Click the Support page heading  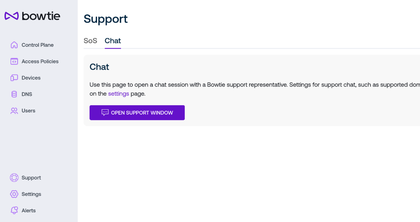[x=106, y=19]
